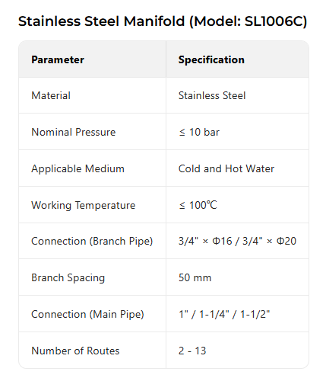Select the Nominal Pressure row label

[x=73, y=132]
